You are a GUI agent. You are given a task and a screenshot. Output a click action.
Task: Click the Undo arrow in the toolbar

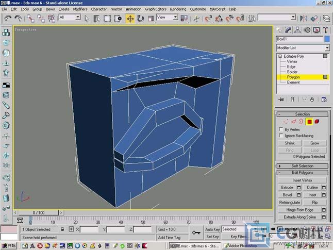[7, 18]
